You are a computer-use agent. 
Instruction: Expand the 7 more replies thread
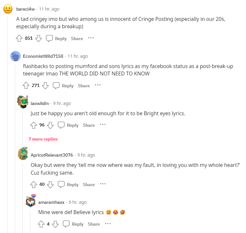[43, 139]
